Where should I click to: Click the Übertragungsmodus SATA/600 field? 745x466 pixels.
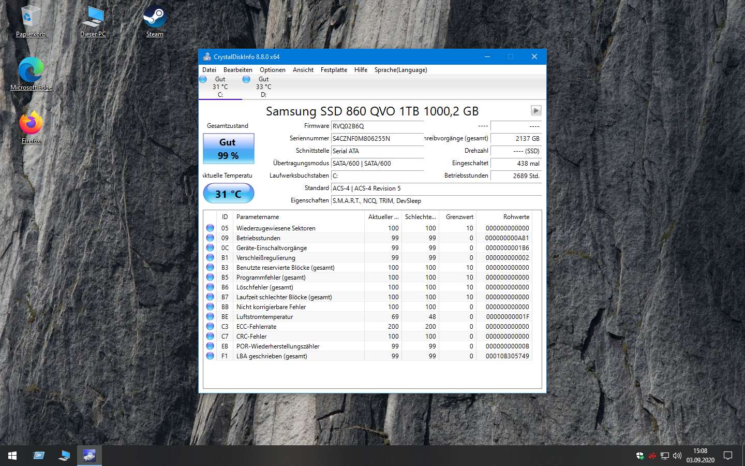pos(377,163)
